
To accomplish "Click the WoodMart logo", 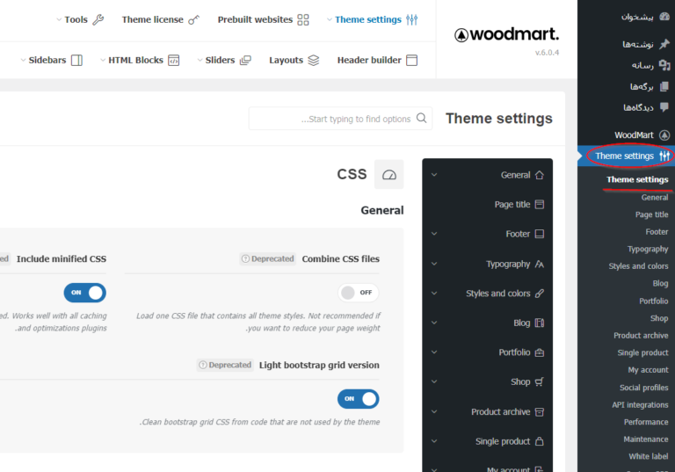I will [x=505, y=35].
